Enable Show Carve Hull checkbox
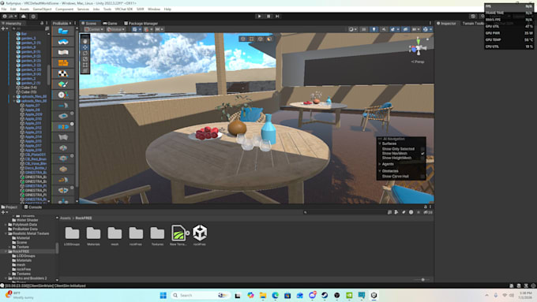Image resolution: width=537 pixels, height=302 pixels. pyautogui.click(x=422, y=177)
